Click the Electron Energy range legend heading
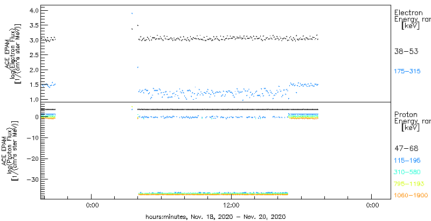This screenshot has height=221, width=431. (x=412, y=20)
